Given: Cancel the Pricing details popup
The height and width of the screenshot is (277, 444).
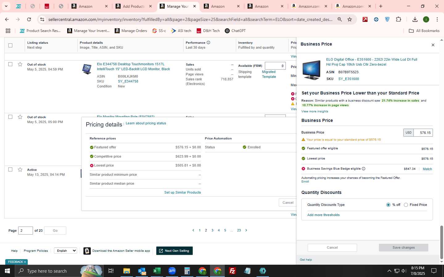Looking at the screenshot, I should pyautogui.click(x=288, y=203).
